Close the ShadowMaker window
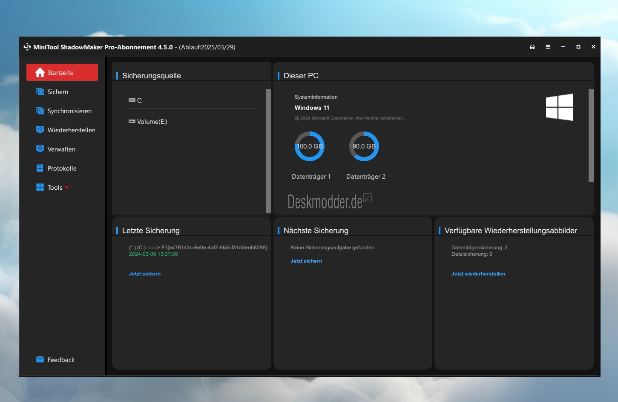 593,47
